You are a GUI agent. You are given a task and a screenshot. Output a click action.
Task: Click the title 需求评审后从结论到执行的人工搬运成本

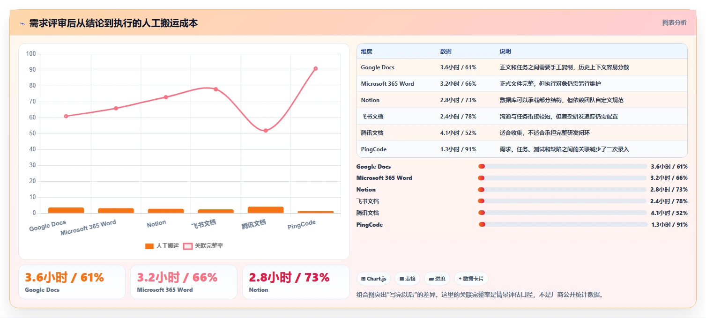(113, 23)
